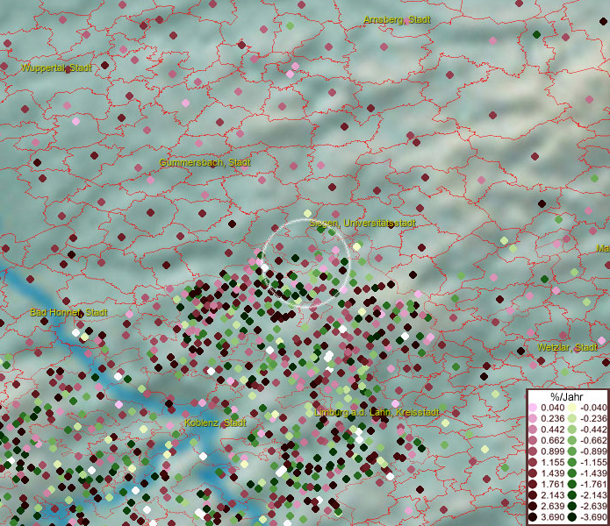
Task: Click the Gummersbach, Stadt label
Action: 205,162
